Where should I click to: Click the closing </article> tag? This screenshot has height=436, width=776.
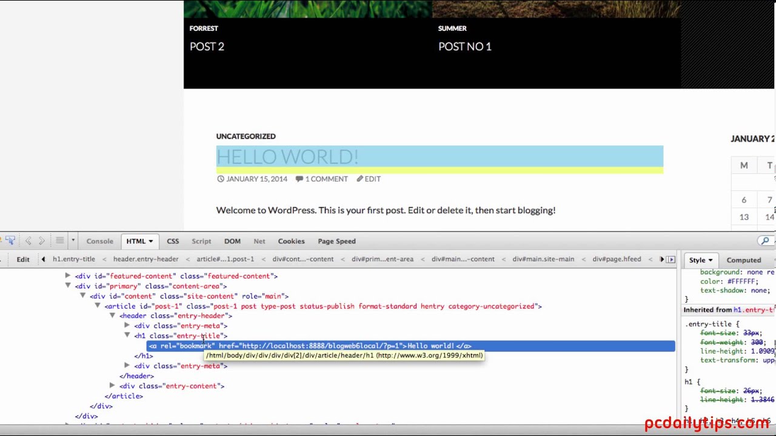coord(124,396)
